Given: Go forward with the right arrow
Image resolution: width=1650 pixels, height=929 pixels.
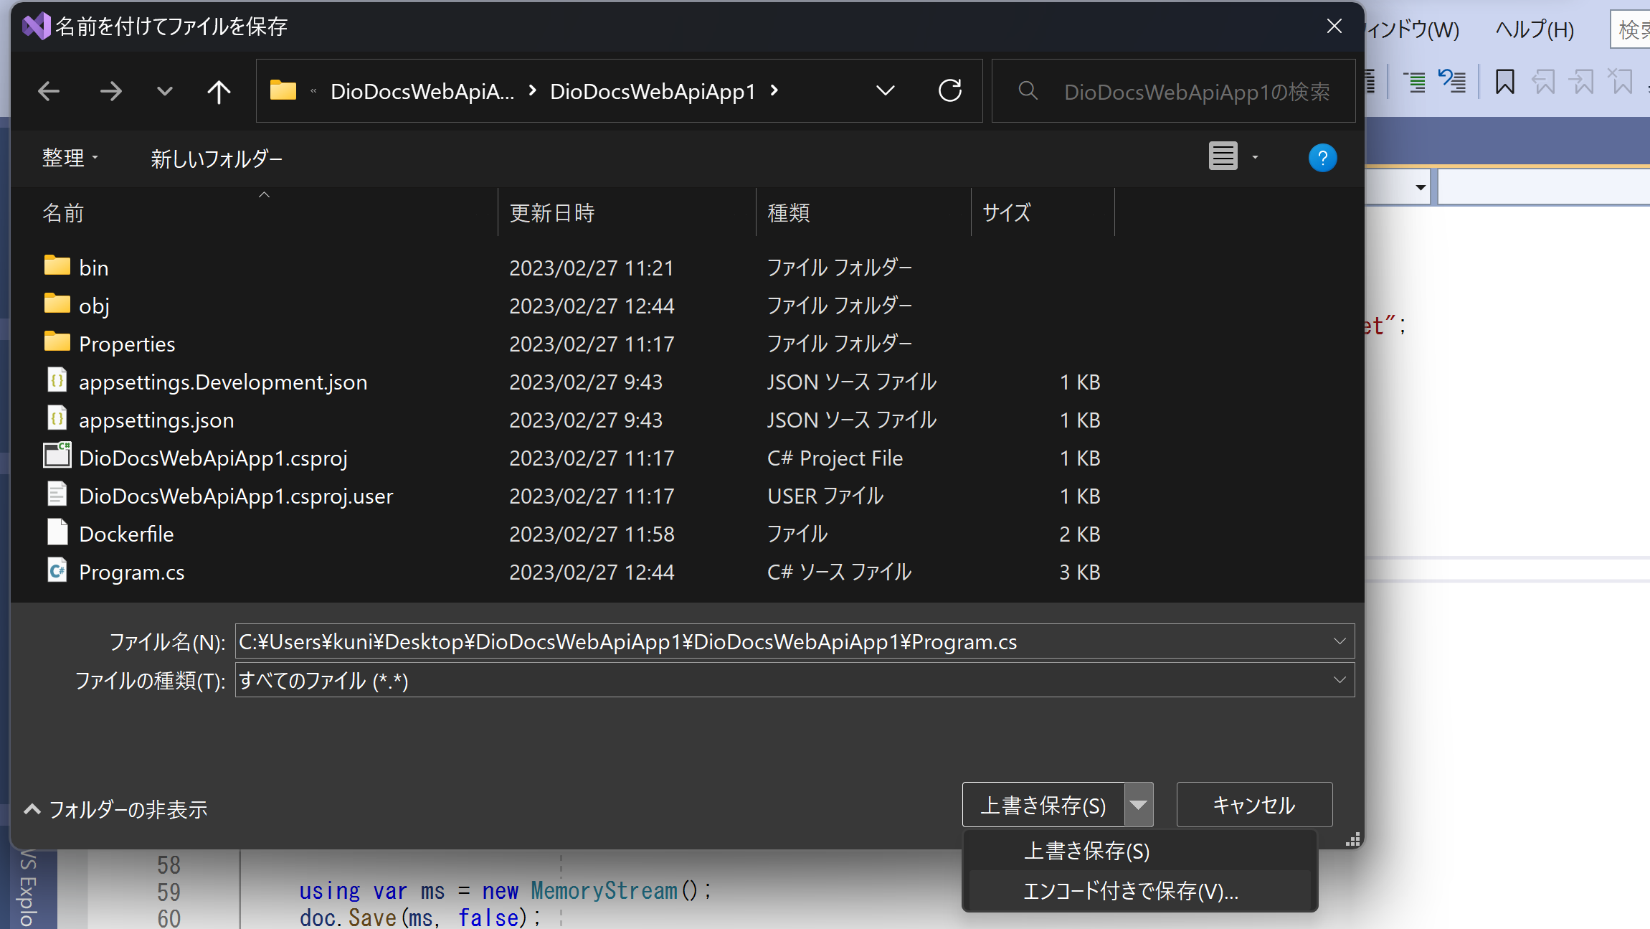Looking at the screenshot, I should coord(110,91).
